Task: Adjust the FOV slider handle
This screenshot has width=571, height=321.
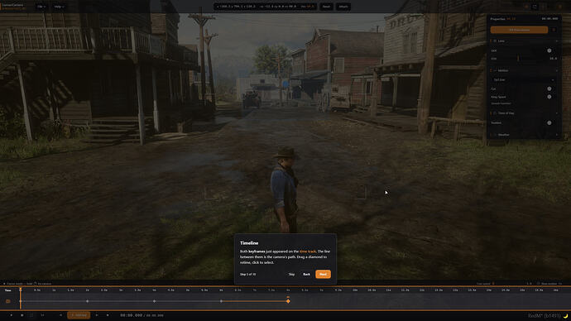Action: tap(518, 58)
